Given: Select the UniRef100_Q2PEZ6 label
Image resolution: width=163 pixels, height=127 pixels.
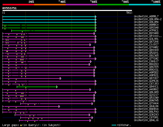Looking at the screenshot, I should click(x=146, y=81).
